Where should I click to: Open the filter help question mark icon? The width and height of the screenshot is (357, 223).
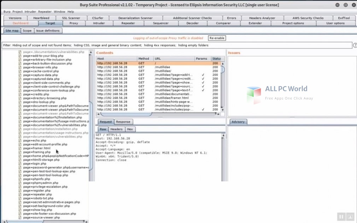355,45
